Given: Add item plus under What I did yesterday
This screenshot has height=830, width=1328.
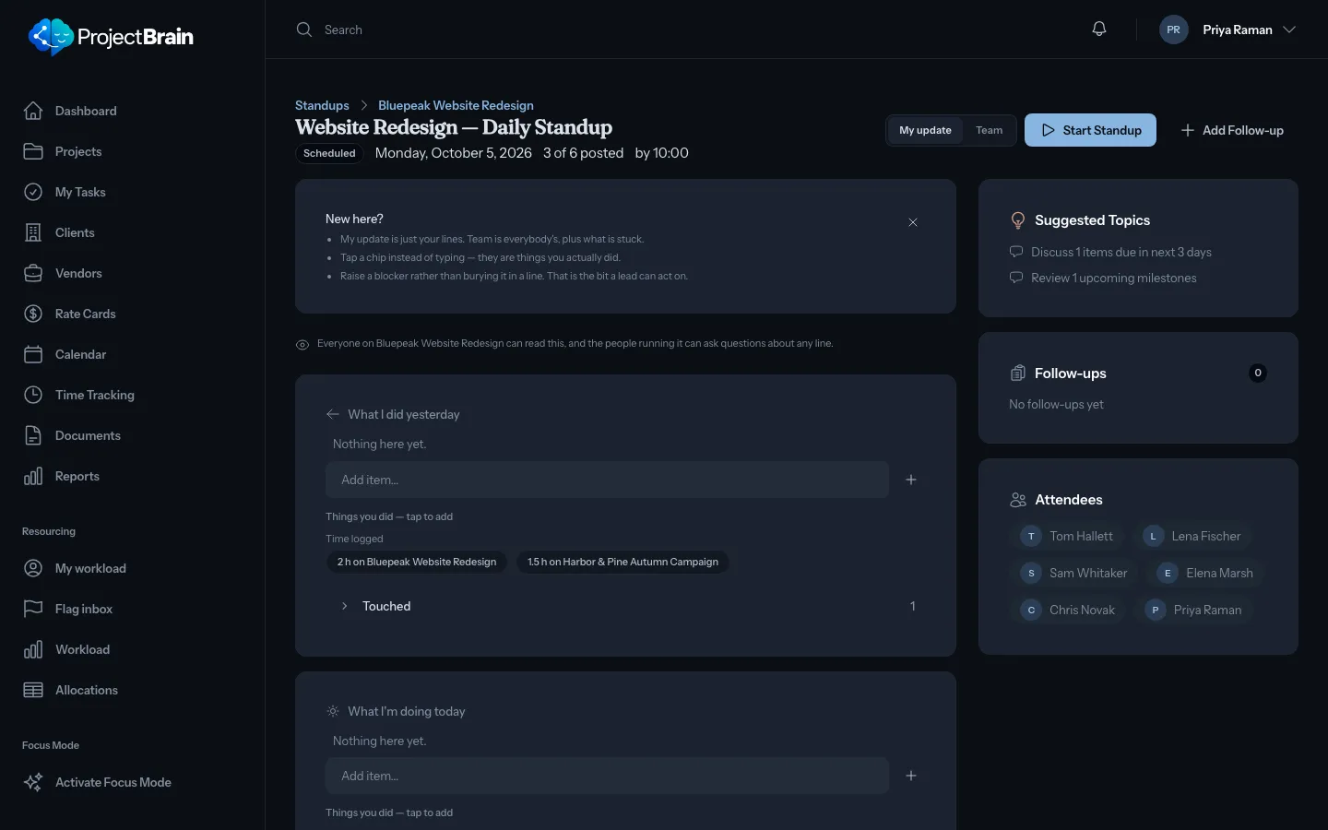Looking at the screenshot, I should [911, 480].
